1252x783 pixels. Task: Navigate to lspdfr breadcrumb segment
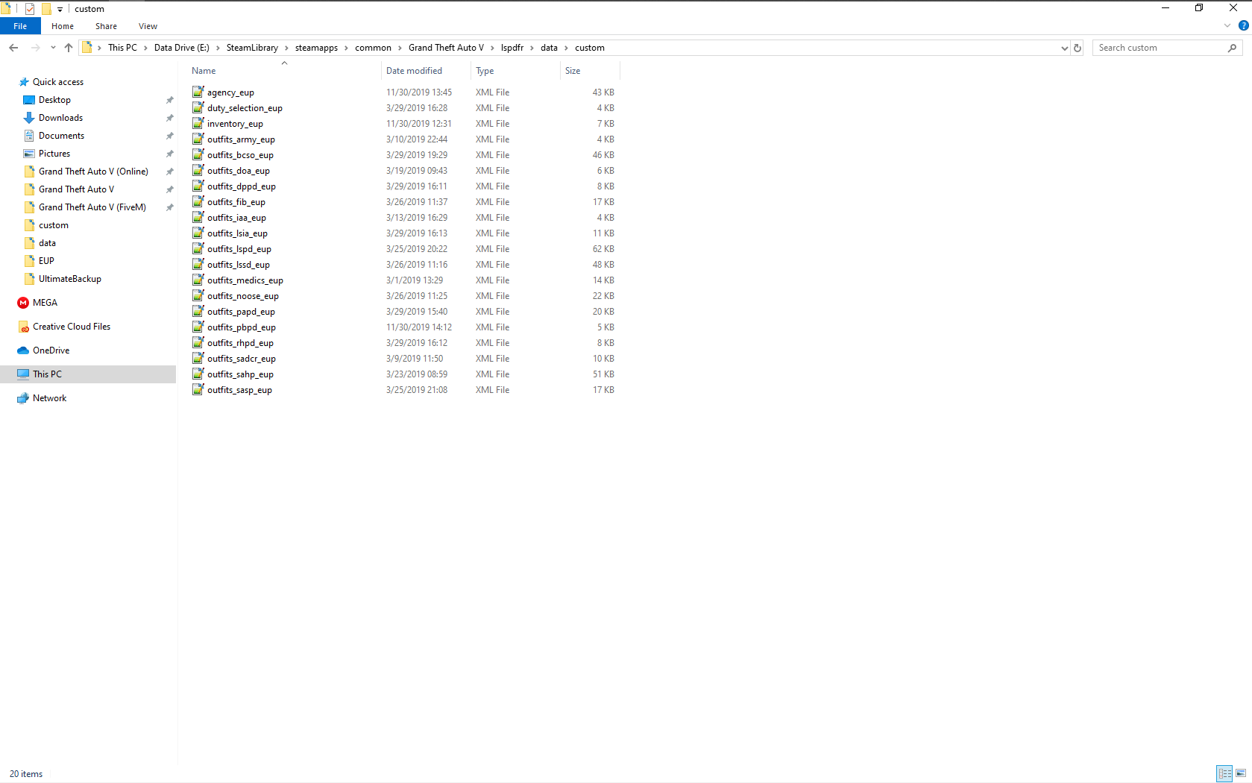(x=512, y=48)
